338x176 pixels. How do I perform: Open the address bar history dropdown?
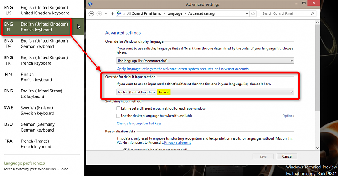[x=247, y=14]
